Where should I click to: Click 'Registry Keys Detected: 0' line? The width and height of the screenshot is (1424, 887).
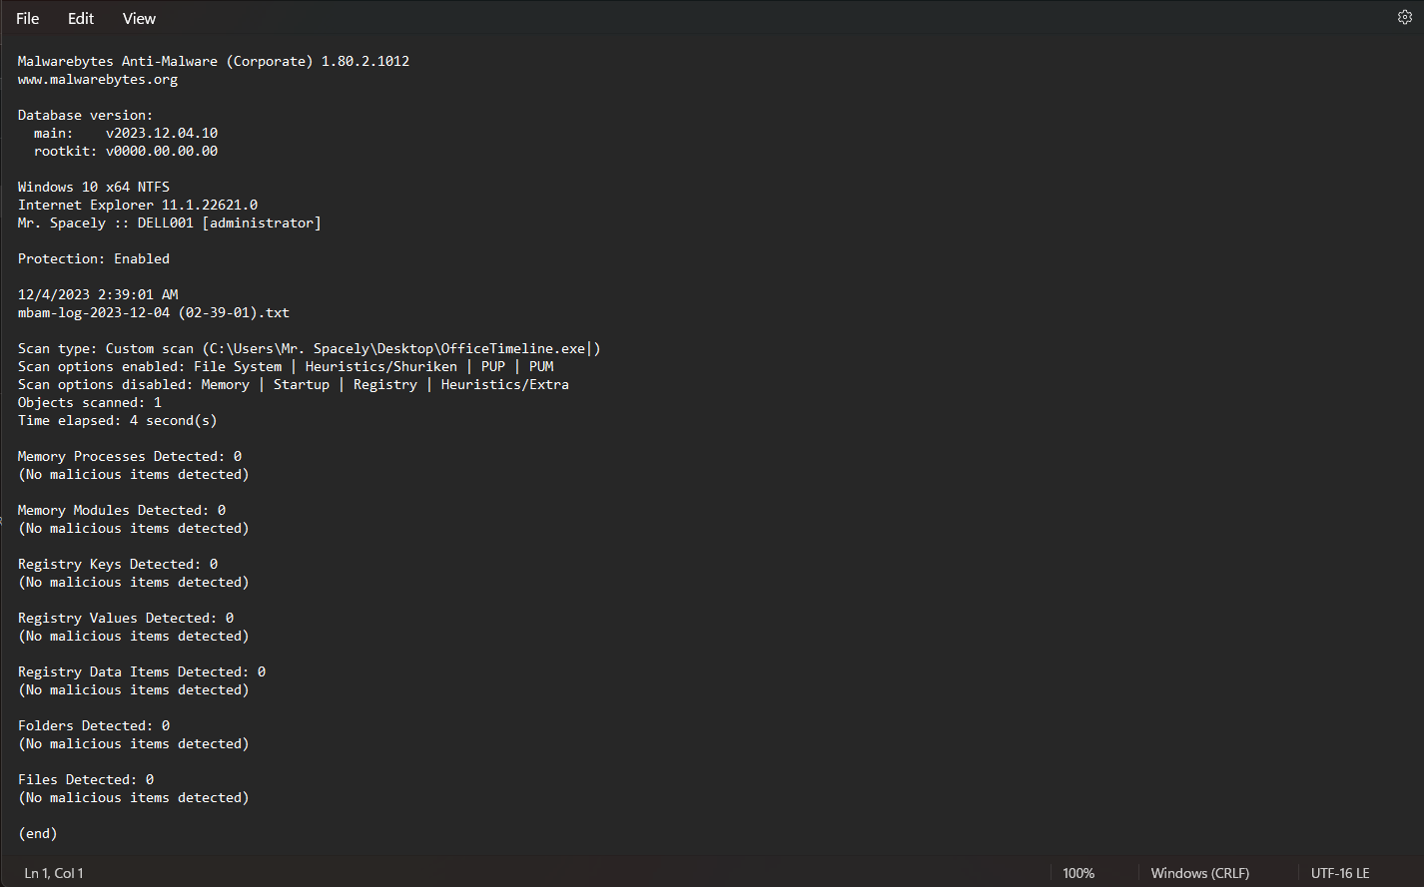[x=118, y=565]
